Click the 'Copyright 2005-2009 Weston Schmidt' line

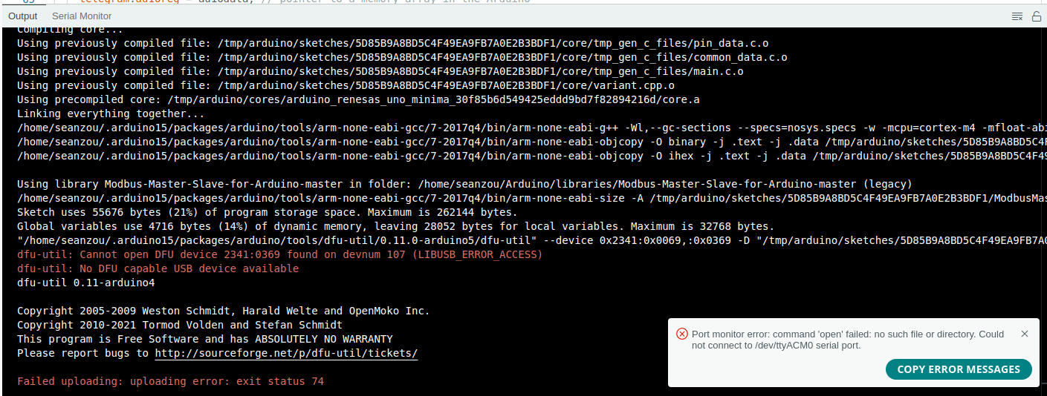pos(223,311)
